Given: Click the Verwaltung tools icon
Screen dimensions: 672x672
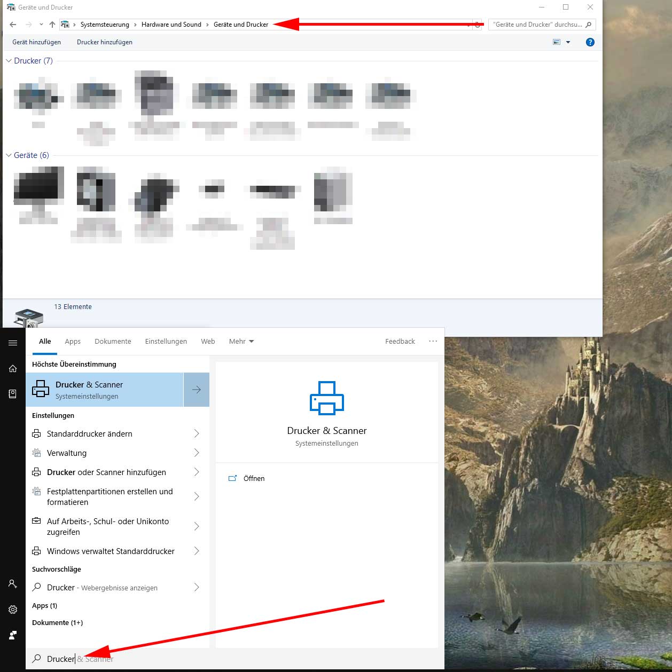Looking at the screenshot, I should point(36,453).
